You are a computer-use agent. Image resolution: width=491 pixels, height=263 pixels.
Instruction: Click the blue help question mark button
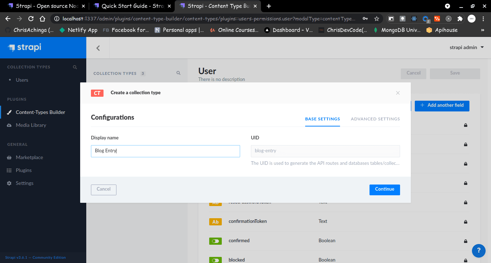click(x=478, y=250)
